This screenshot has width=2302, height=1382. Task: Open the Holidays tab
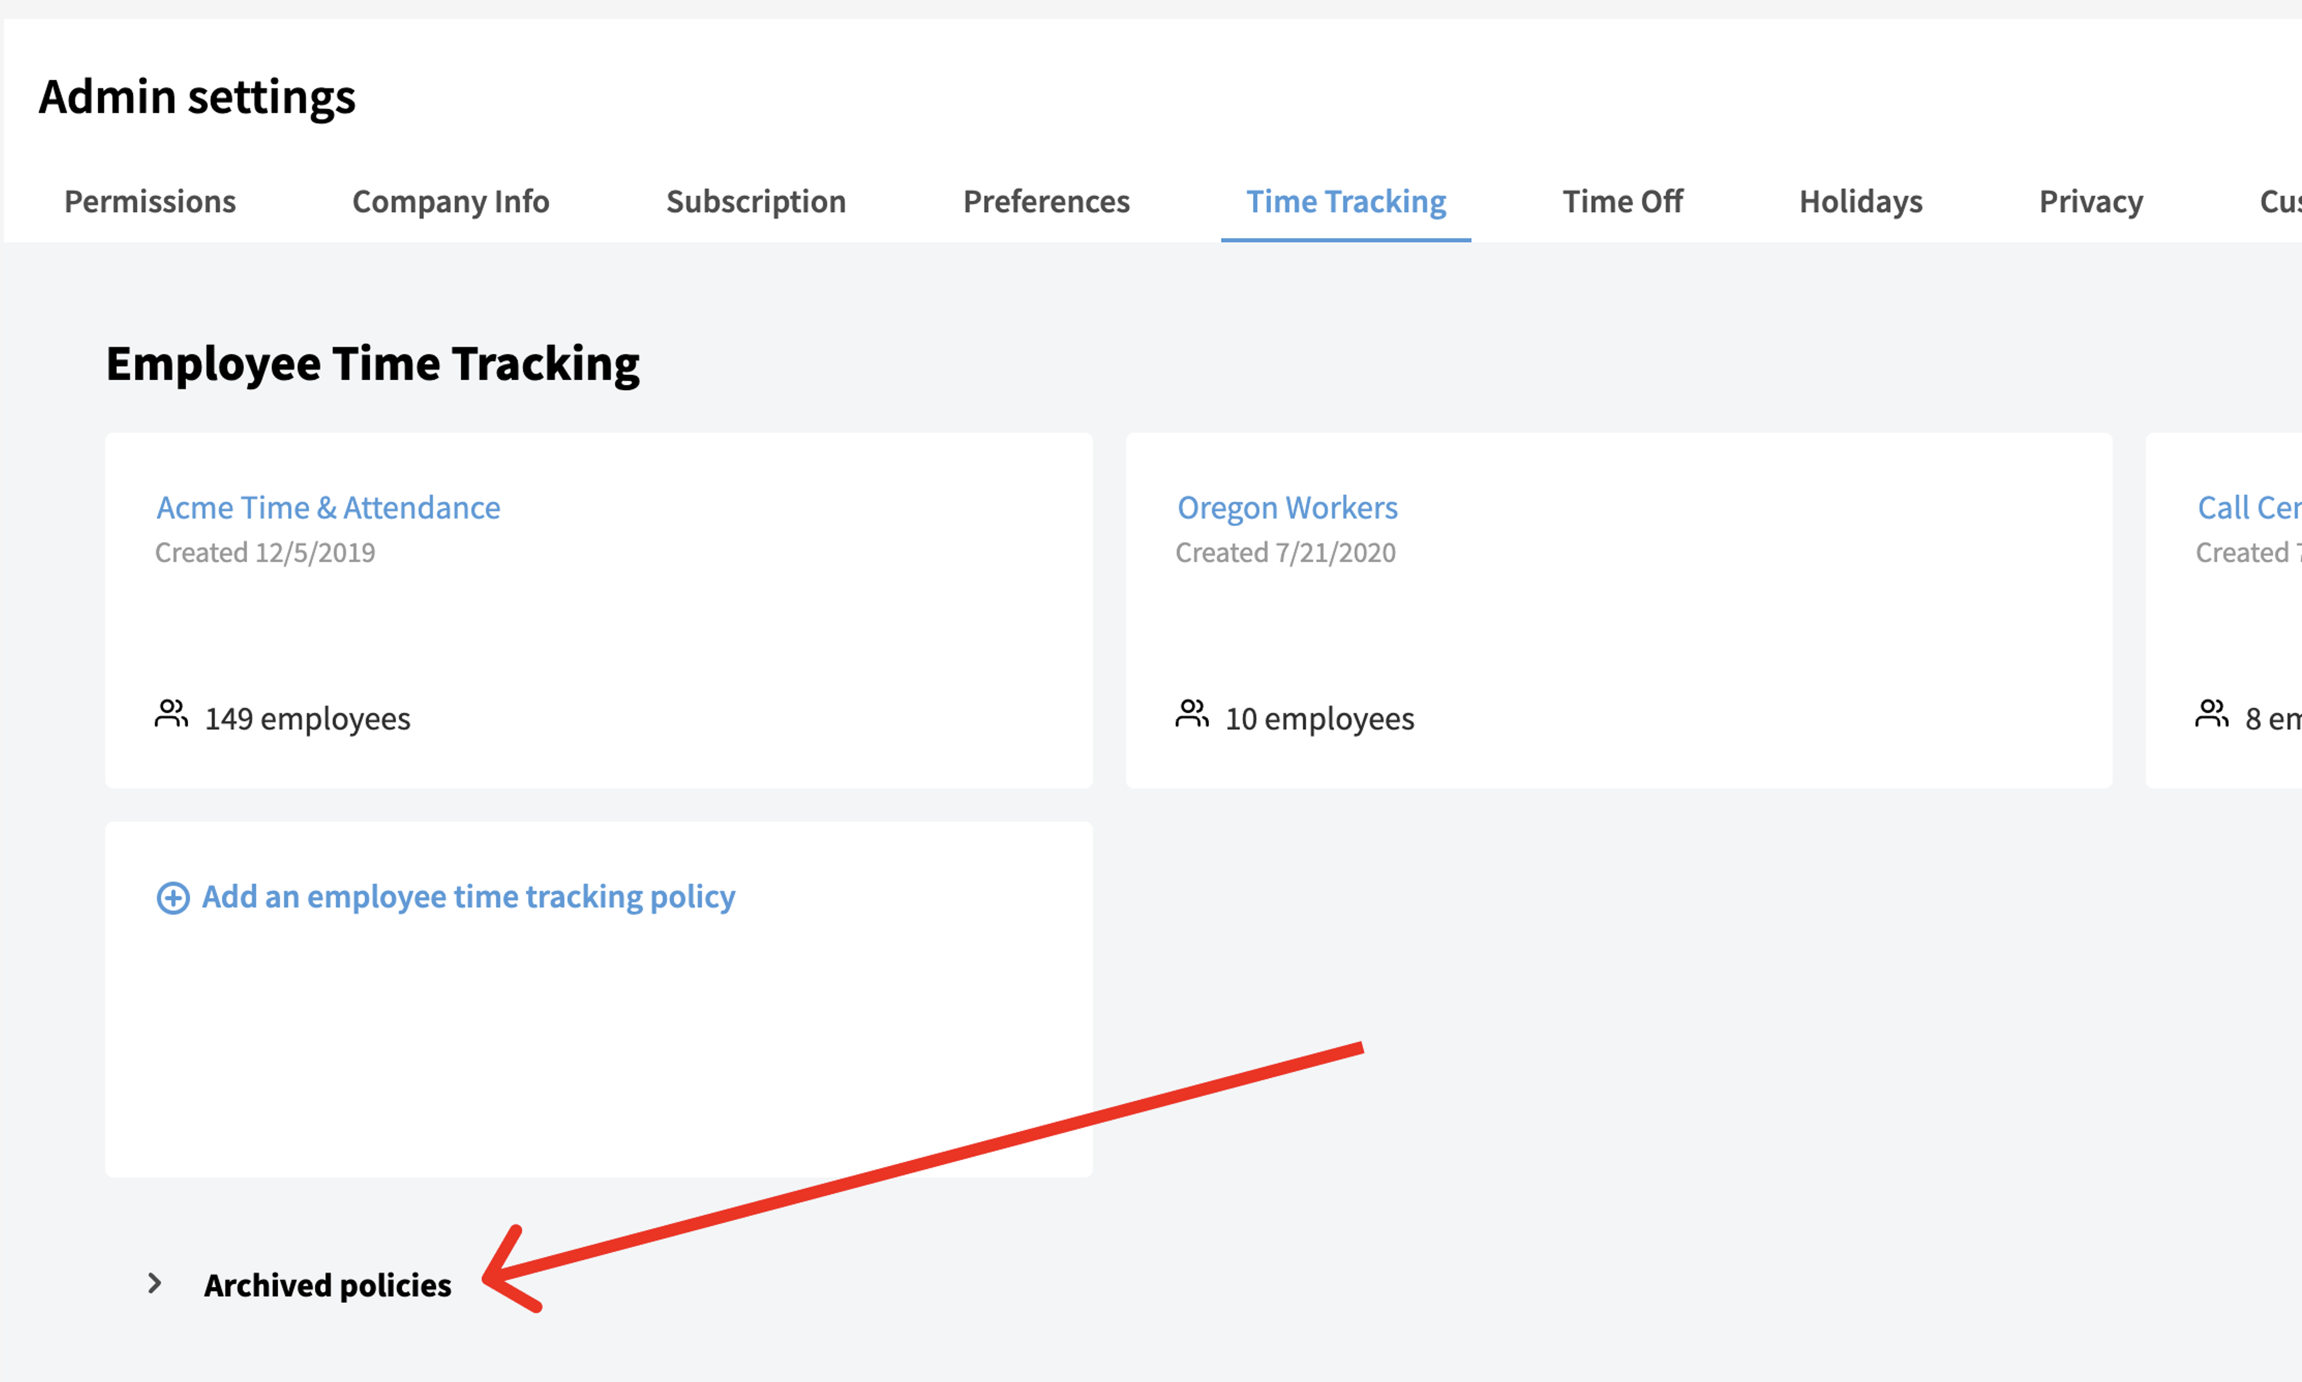[x=1861, y=201]
